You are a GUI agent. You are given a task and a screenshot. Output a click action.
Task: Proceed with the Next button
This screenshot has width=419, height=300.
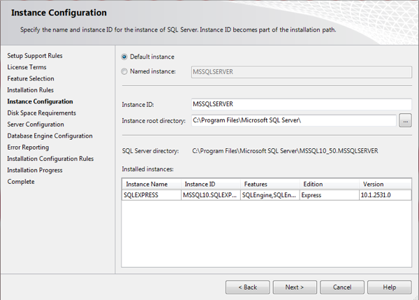pyautogui.click(x=295, y=287)
